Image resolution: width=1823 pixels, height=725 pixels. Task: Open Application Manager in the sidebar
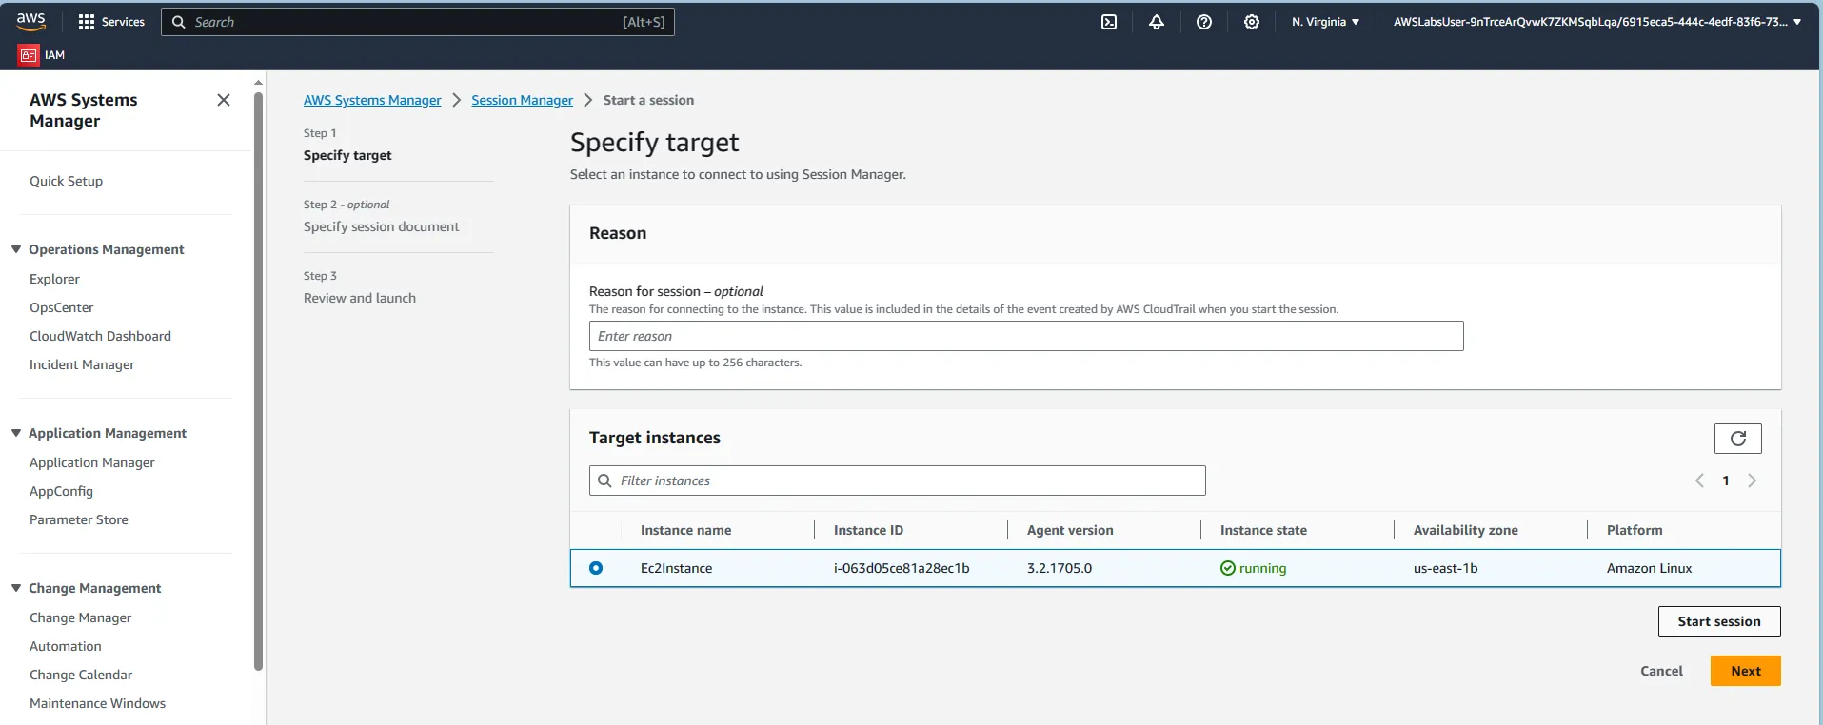tap(92, 462)
